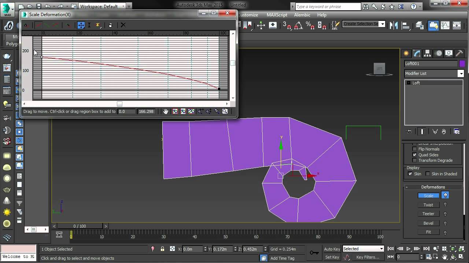Screen dimensions: 469x263
Task: Uncheck the Quad Sides checkbox
Action: click(x=415, y=155)
